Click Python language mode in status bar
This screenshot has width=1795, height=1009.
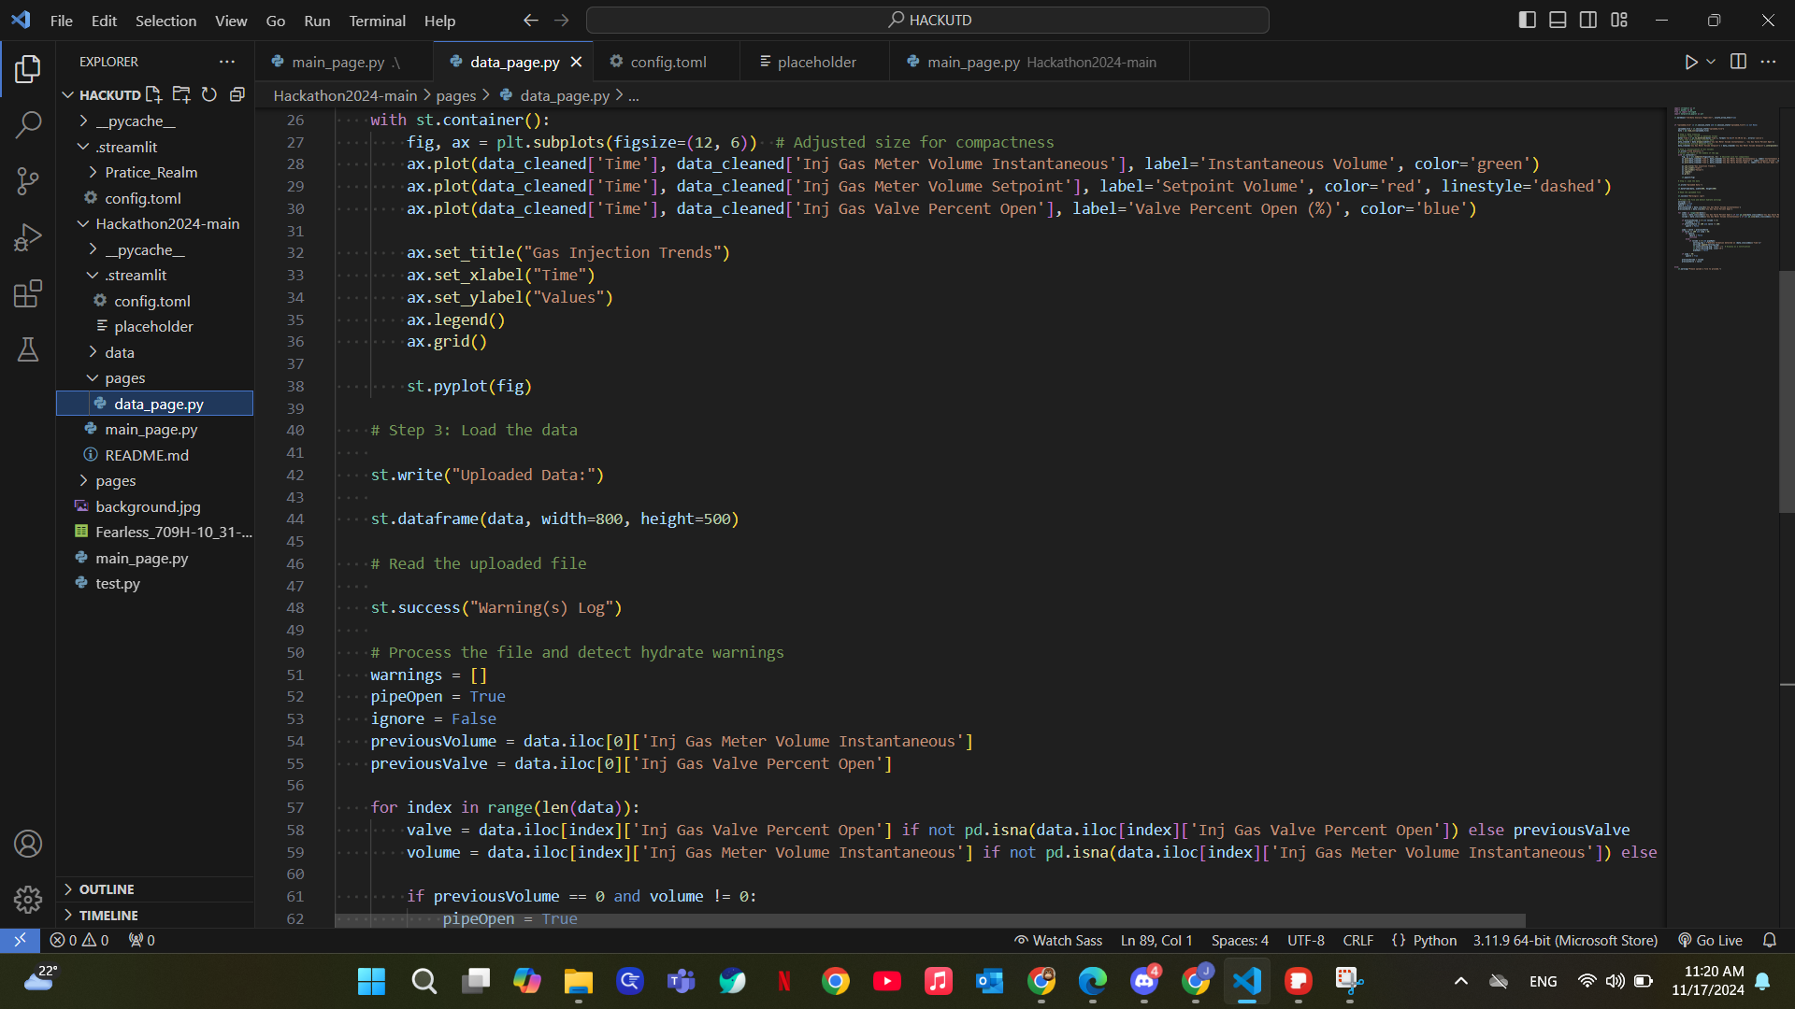coord(1434,940)
